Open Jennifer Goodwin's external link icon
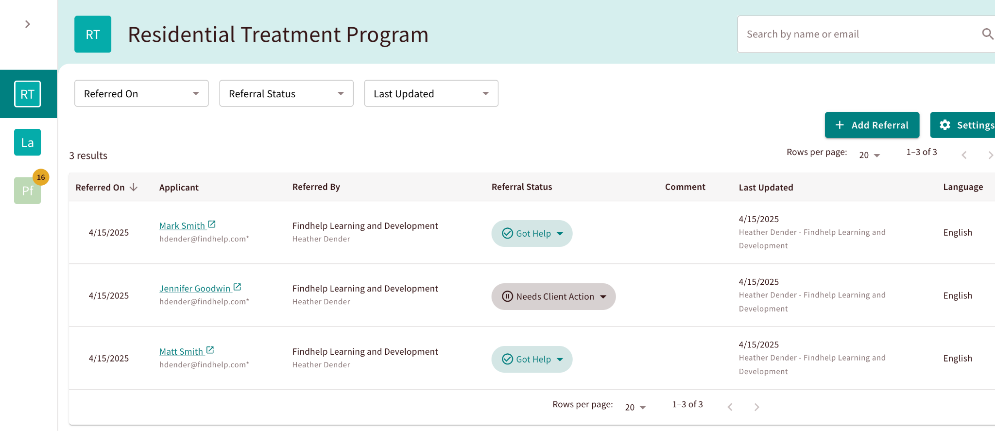 237,287
